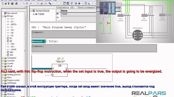The image size is (174, 97).
Task: Select the --(SAVE) element
Action: [13, 50]
